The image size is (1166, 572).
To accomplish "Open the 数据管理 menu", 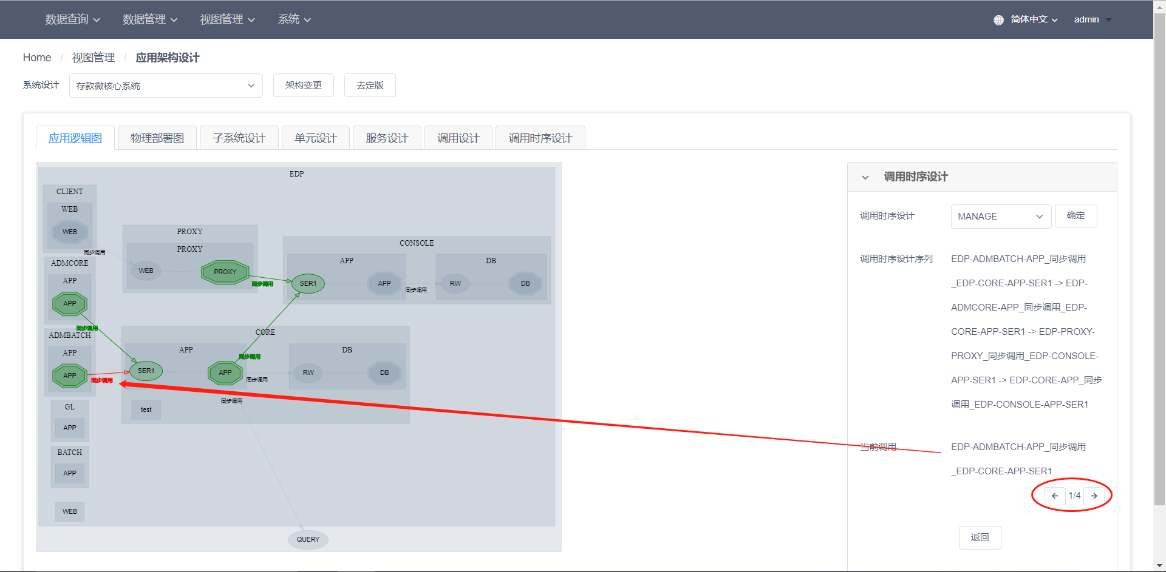I will [x=151, y=19].
